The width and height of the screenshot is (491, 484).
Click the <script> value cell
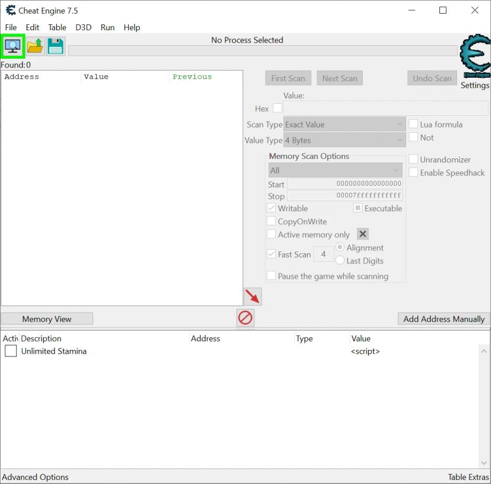365,351
